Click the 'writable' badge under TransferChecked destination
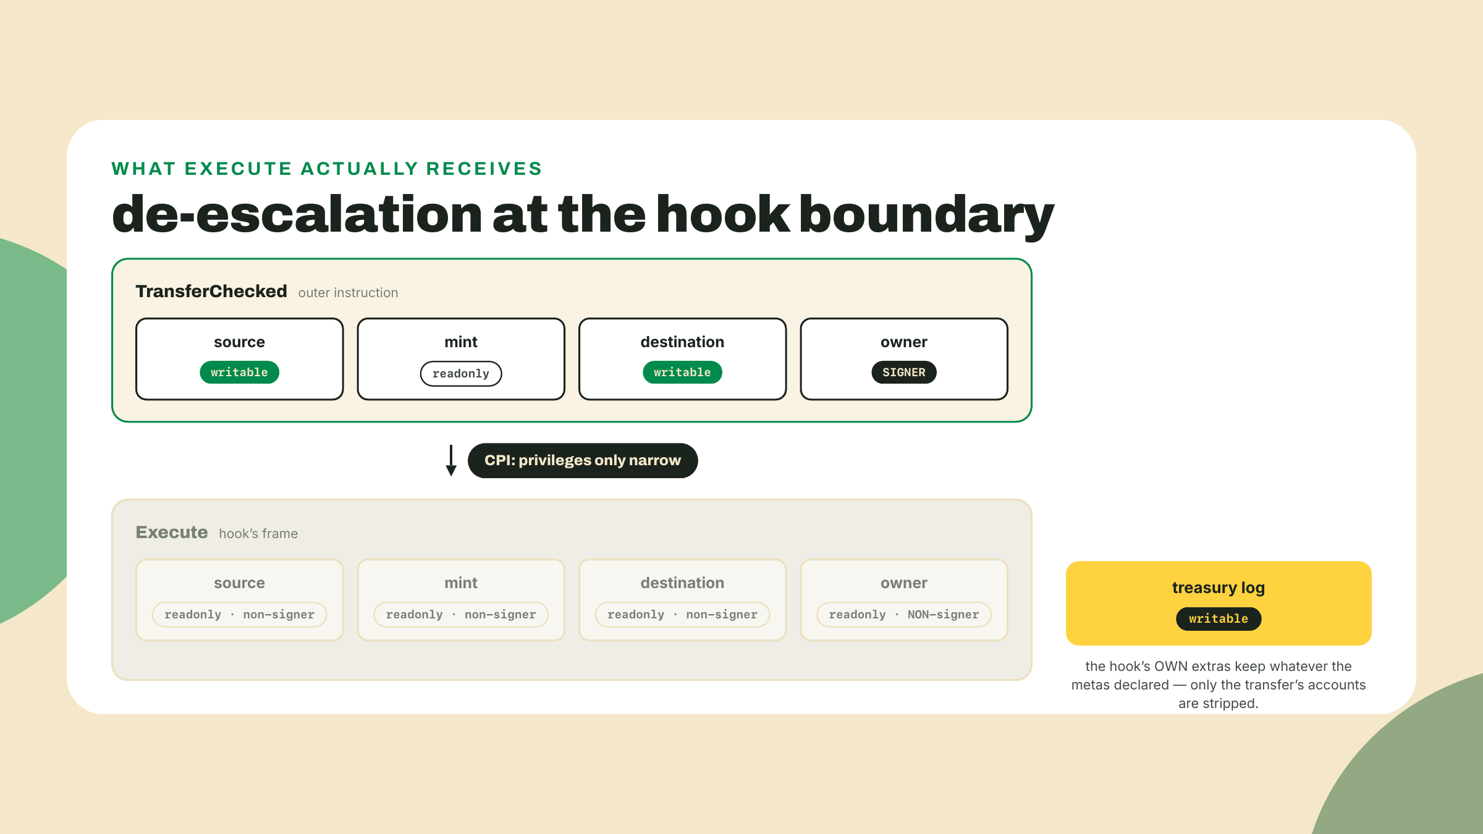Viewport: 1483px width, 834px height. 683,373
